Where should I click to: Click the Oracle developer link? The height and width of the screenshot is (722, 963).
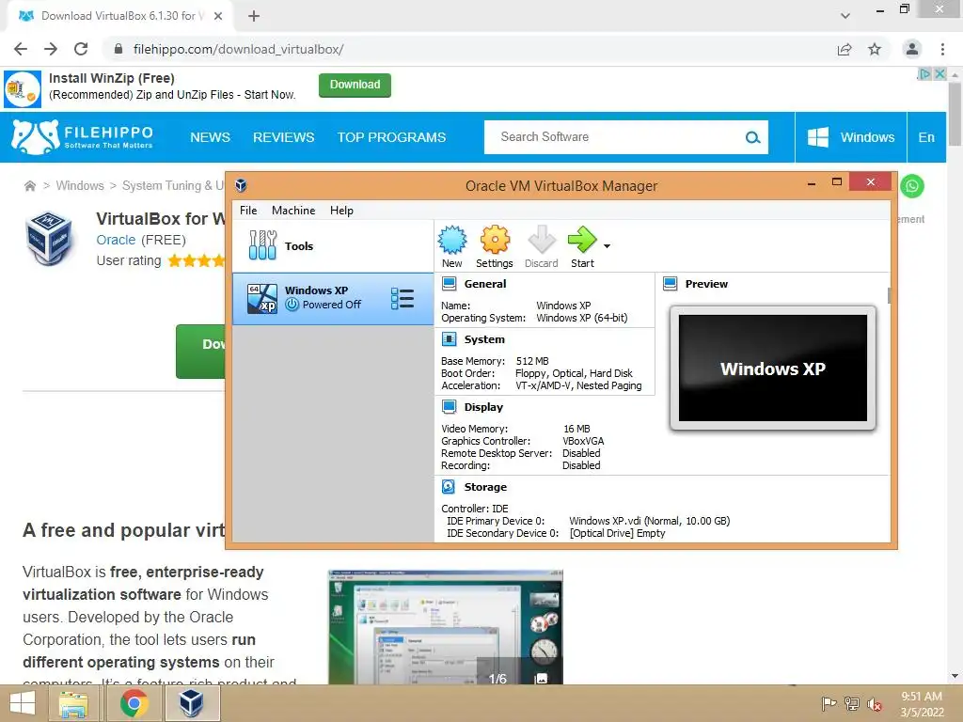pos(116,240)
